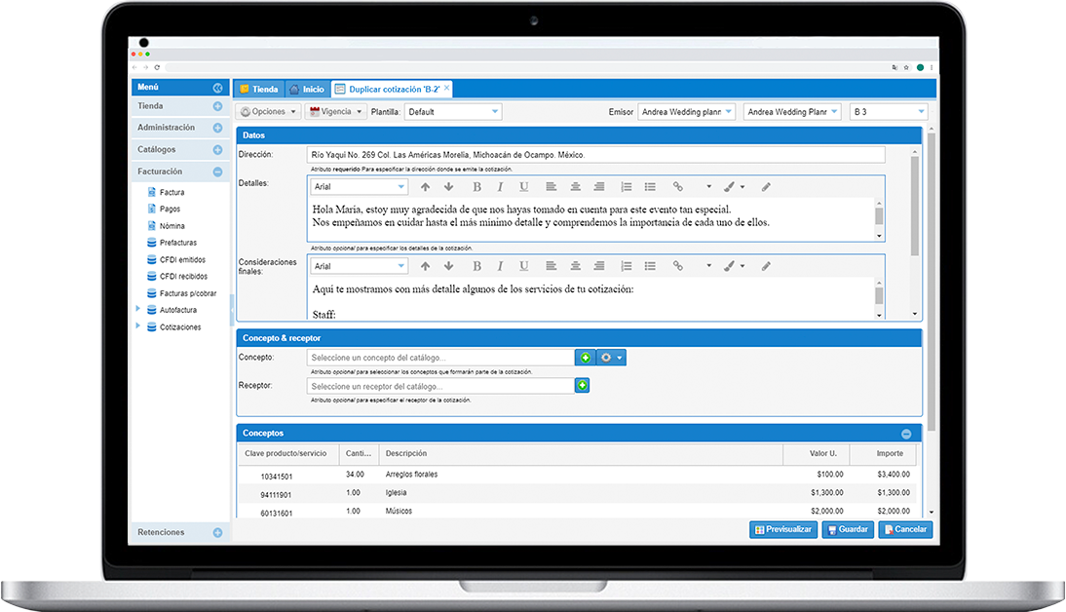Click green add icon next to Concepto field

[585, 358]
